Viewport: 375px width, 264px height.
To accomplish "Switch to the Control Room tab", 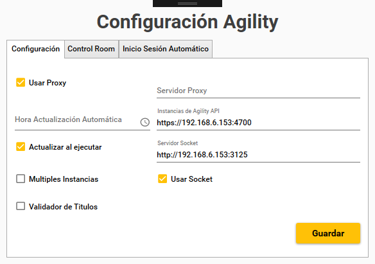I will pyautogui.click(x=91, y=49).
